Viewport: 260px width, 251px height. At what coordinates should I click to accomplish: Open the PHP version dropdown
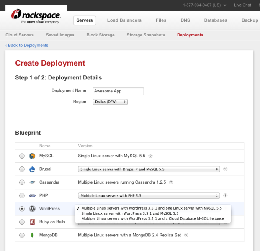[149, 196]
